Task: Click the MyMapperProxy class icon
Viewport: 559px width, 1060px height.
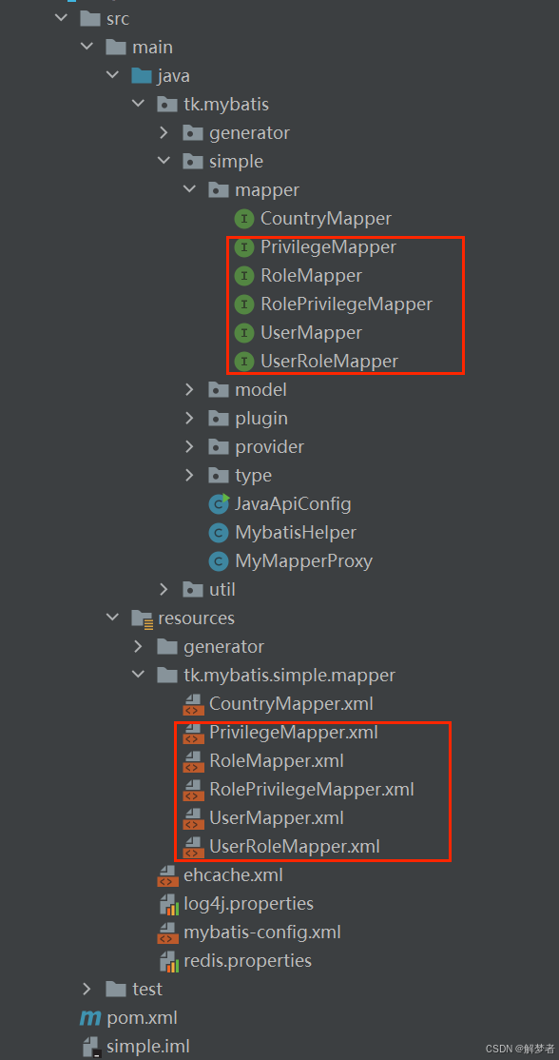Action: pyautogui.click(x=218, y=561)
